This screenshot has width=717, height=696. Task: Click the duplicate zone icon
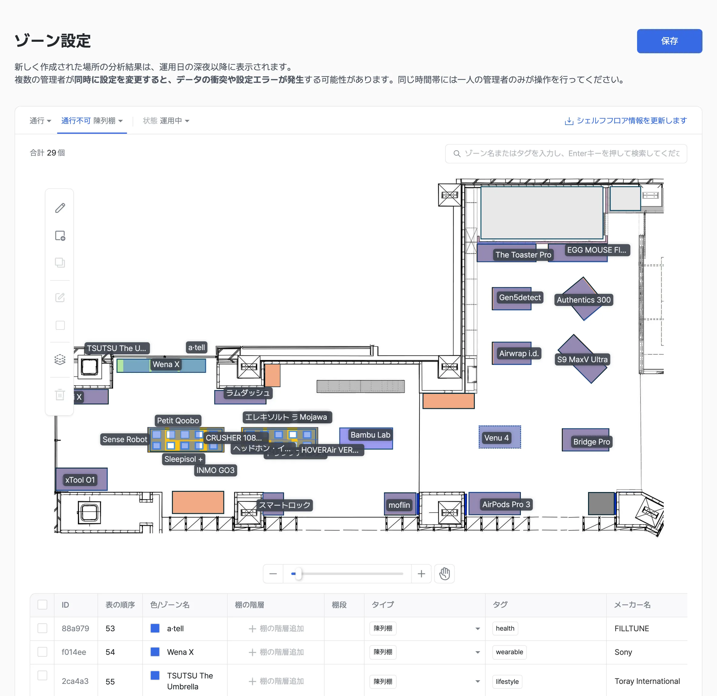click(x=60, y=263)
